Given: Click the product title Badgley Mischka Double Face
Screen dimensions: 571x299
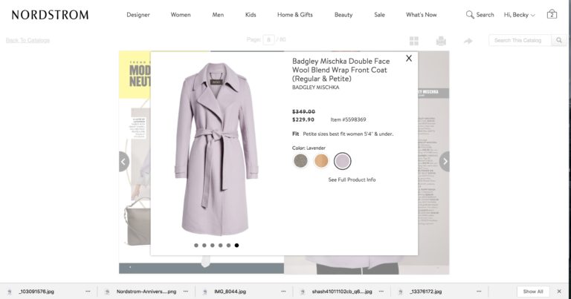Looking at the screenshot, I should (341, 70).
